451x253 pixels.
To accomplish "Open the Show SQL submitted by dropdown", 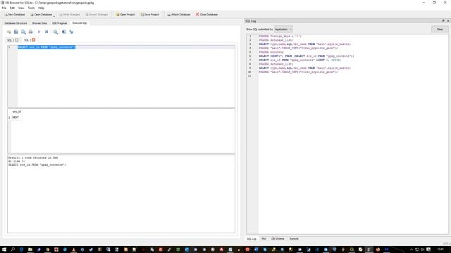I will [x=283, y=30].
